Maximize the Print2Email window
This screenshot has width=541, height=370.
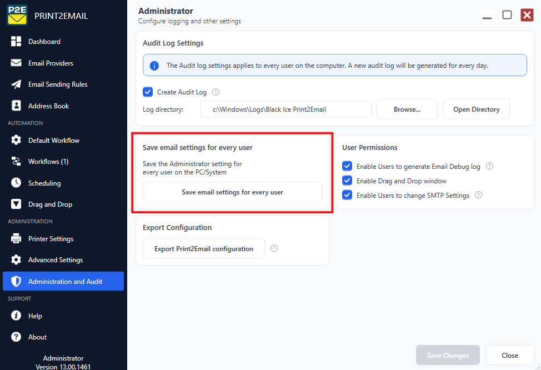click(507, 15)
